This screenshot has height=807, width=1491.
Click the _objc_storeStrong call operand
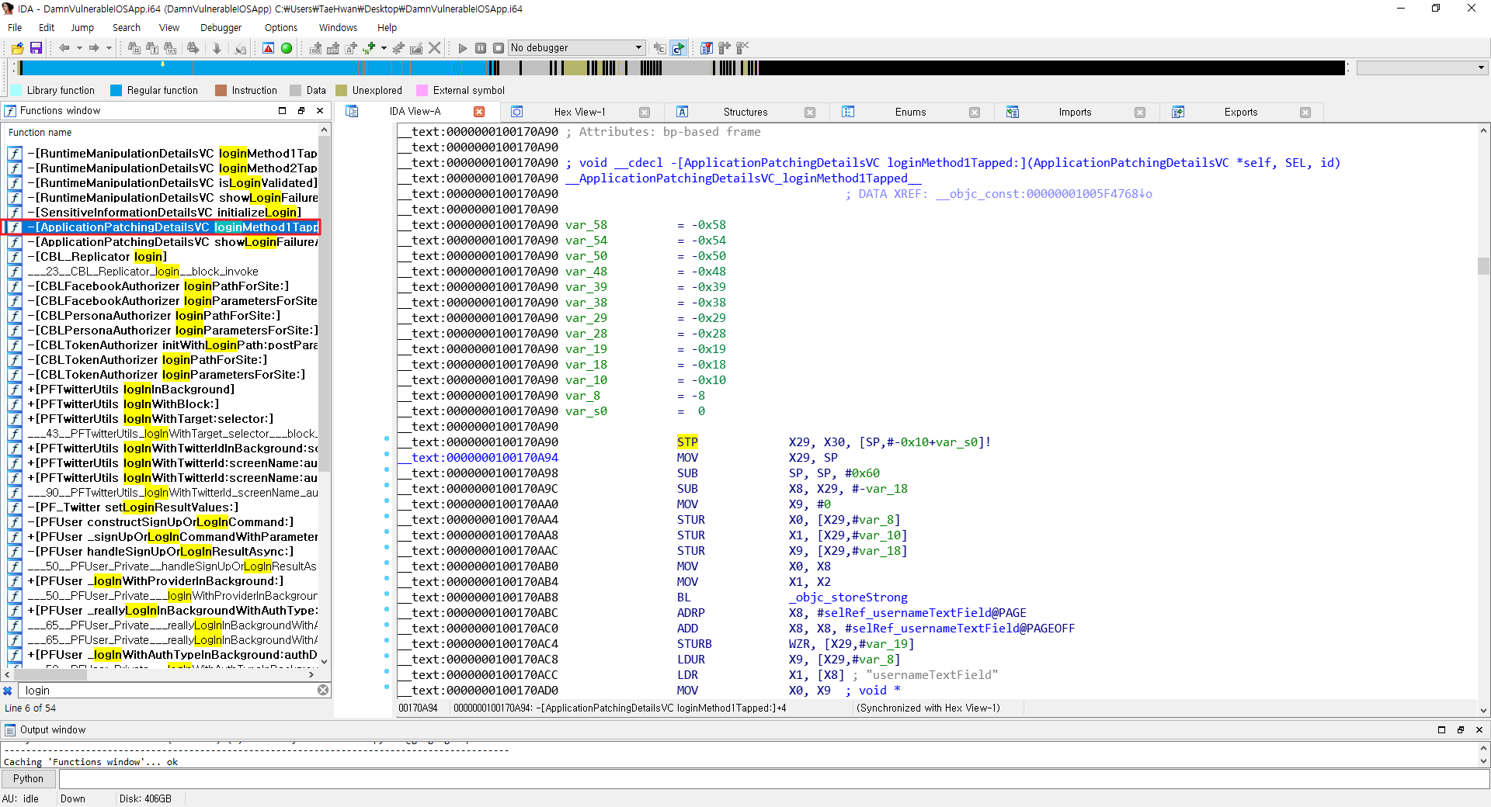pyautogui.click(x=848, y=597)
